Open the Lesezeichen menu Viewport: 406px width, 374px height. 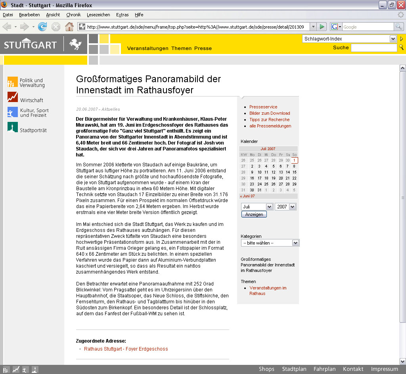click(98, 15)
